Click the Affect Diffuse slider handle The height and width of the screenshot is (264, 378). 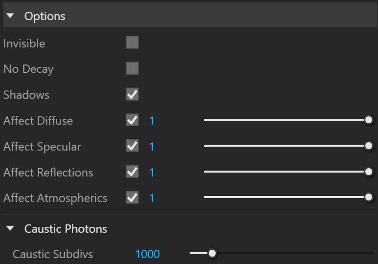pos(369,120)
